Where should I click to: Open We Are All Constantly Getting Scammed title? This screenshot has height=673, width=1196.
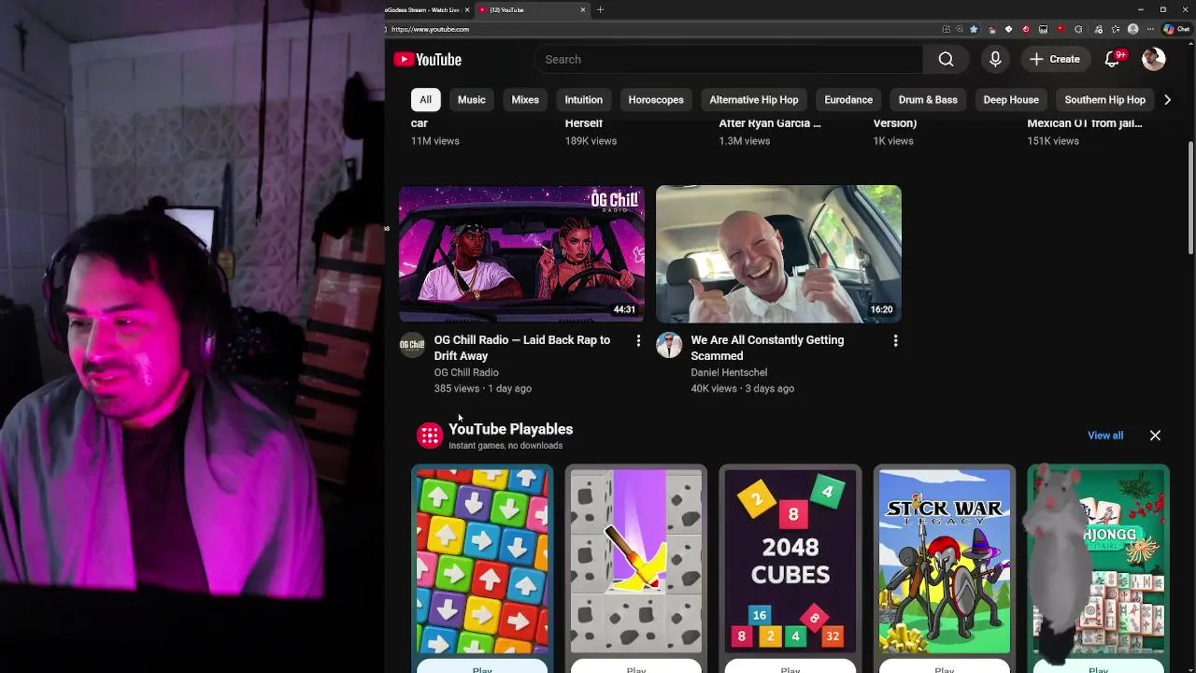coord(767,348)
